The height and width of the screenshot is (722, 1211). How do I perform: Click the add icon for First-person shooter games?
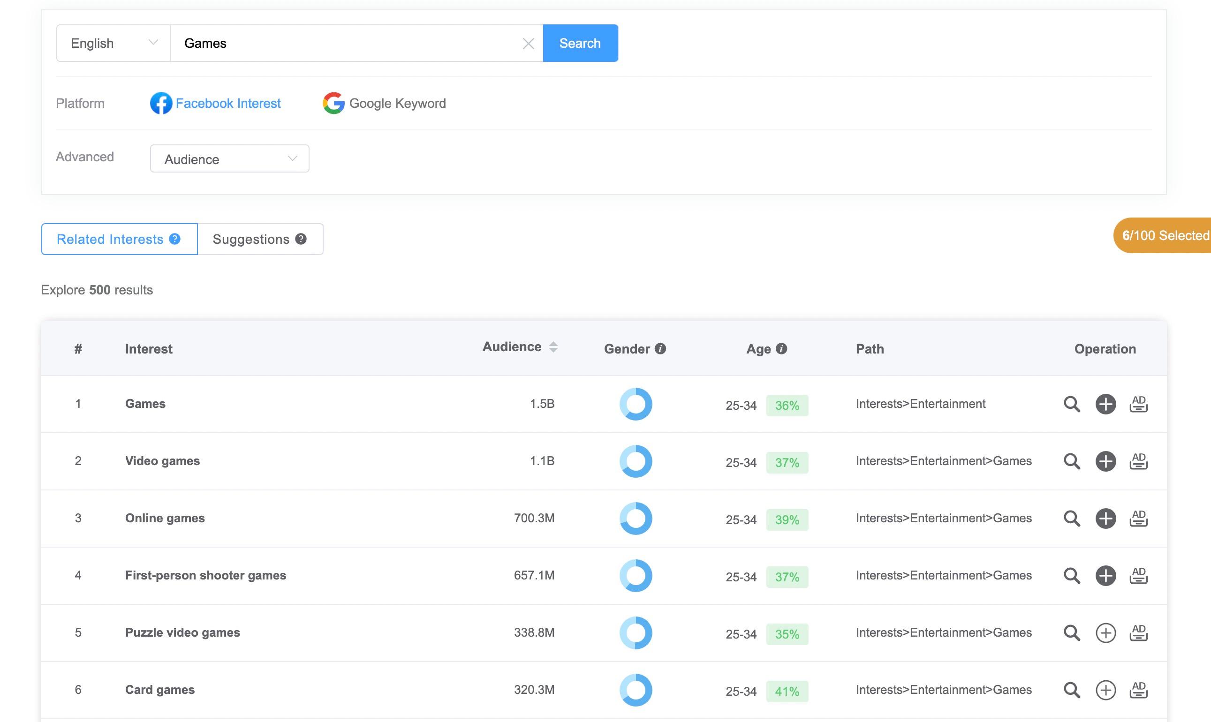(1105, 575)
